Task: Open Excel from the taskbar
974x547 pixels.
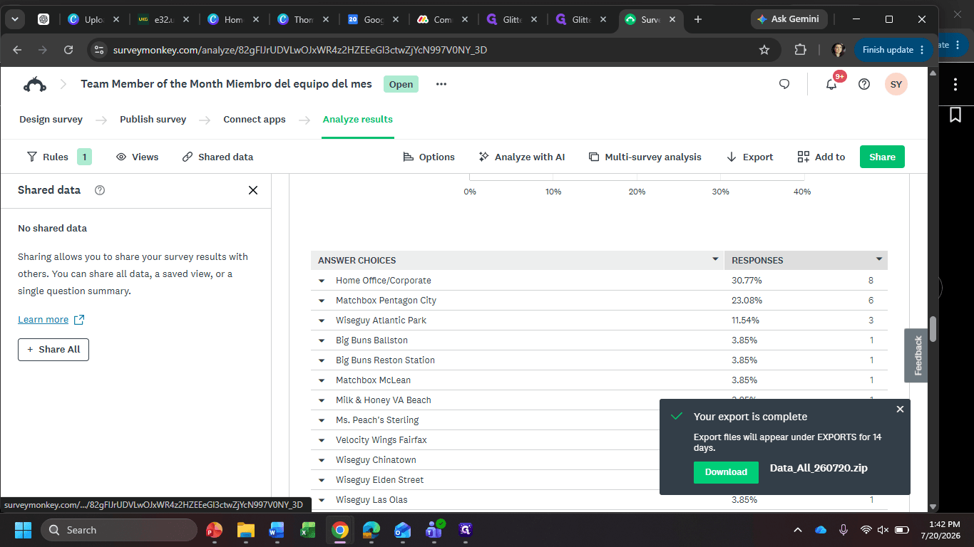Action: click(308, 530)
